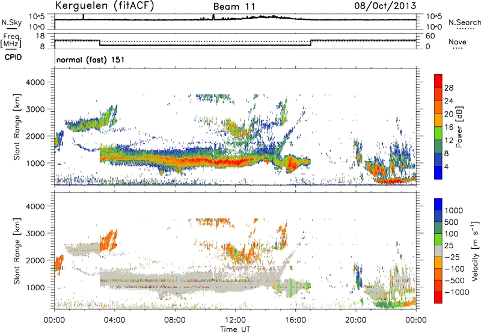This screenshot has height=333, width=481.
Task: Click time axis tick '12:00'
Action: (235, 320)
